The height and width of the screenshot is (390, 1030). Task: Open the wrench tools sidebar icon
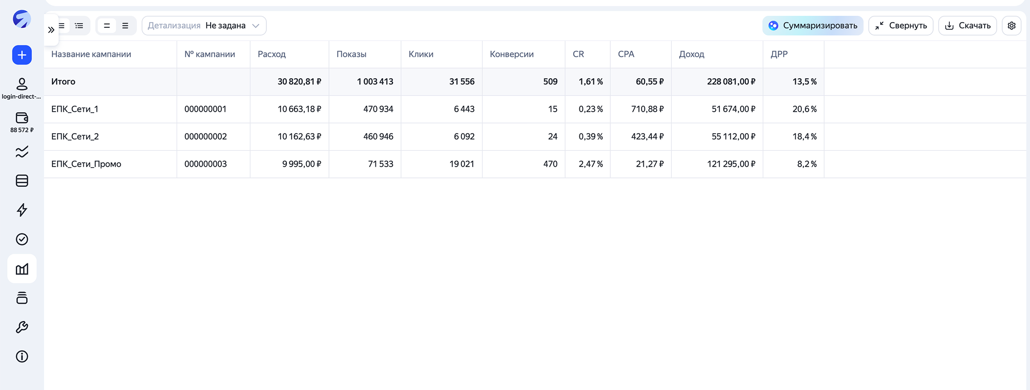(22, 327)
